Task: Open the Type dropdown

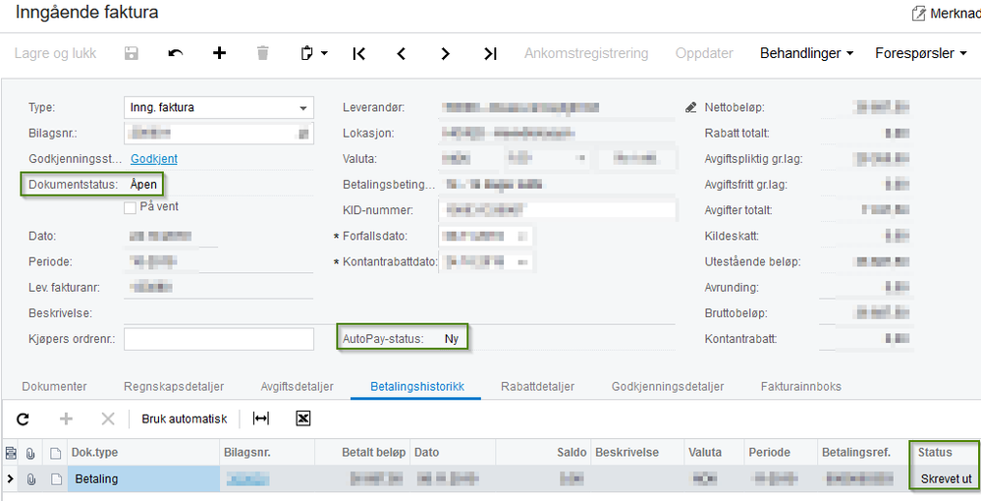Action: point(303,108)
